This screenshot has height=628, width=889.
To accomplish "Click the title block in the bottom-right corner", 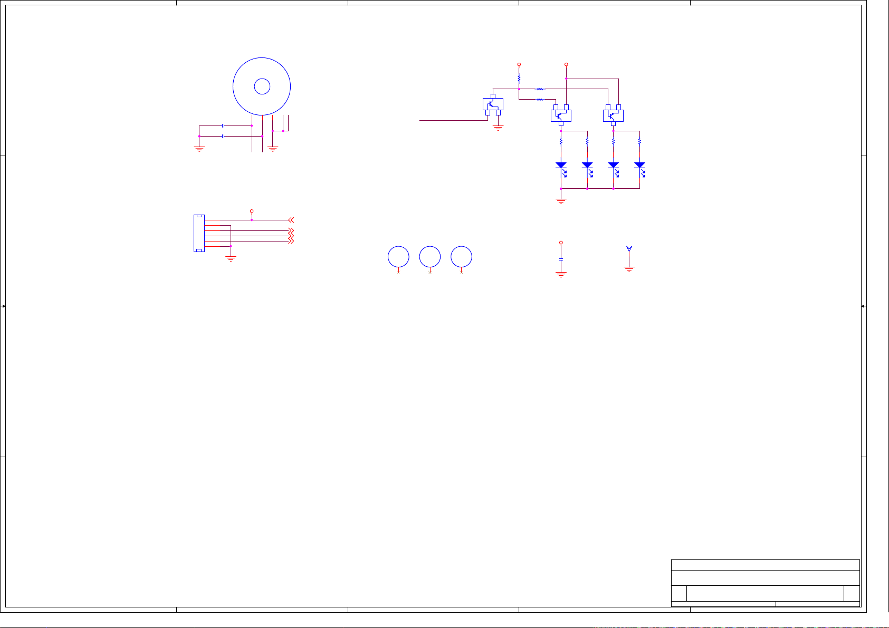I will point(765,583).
